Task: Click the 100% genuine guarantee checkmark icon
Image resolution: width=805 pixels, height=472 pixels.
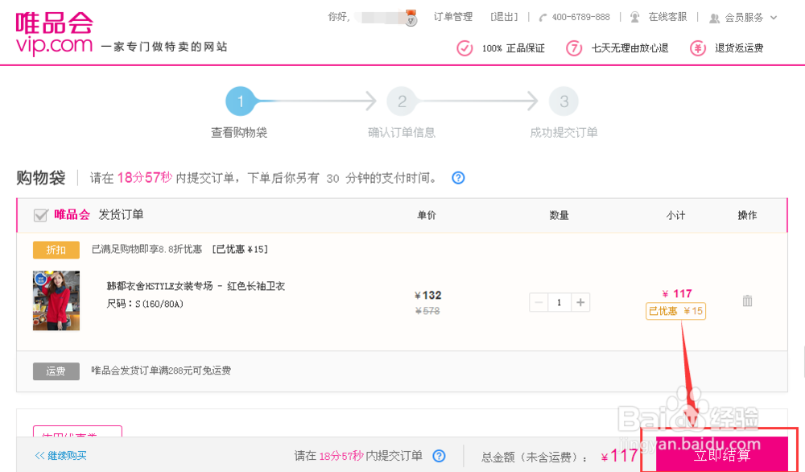Action: [x=464, y=48]
